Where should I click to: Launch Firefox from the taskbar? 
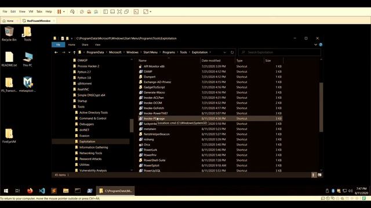tap(30, 191)
